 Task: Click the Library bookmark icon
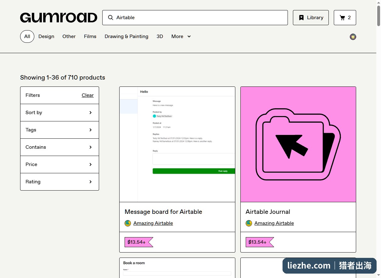click(301, 18)
